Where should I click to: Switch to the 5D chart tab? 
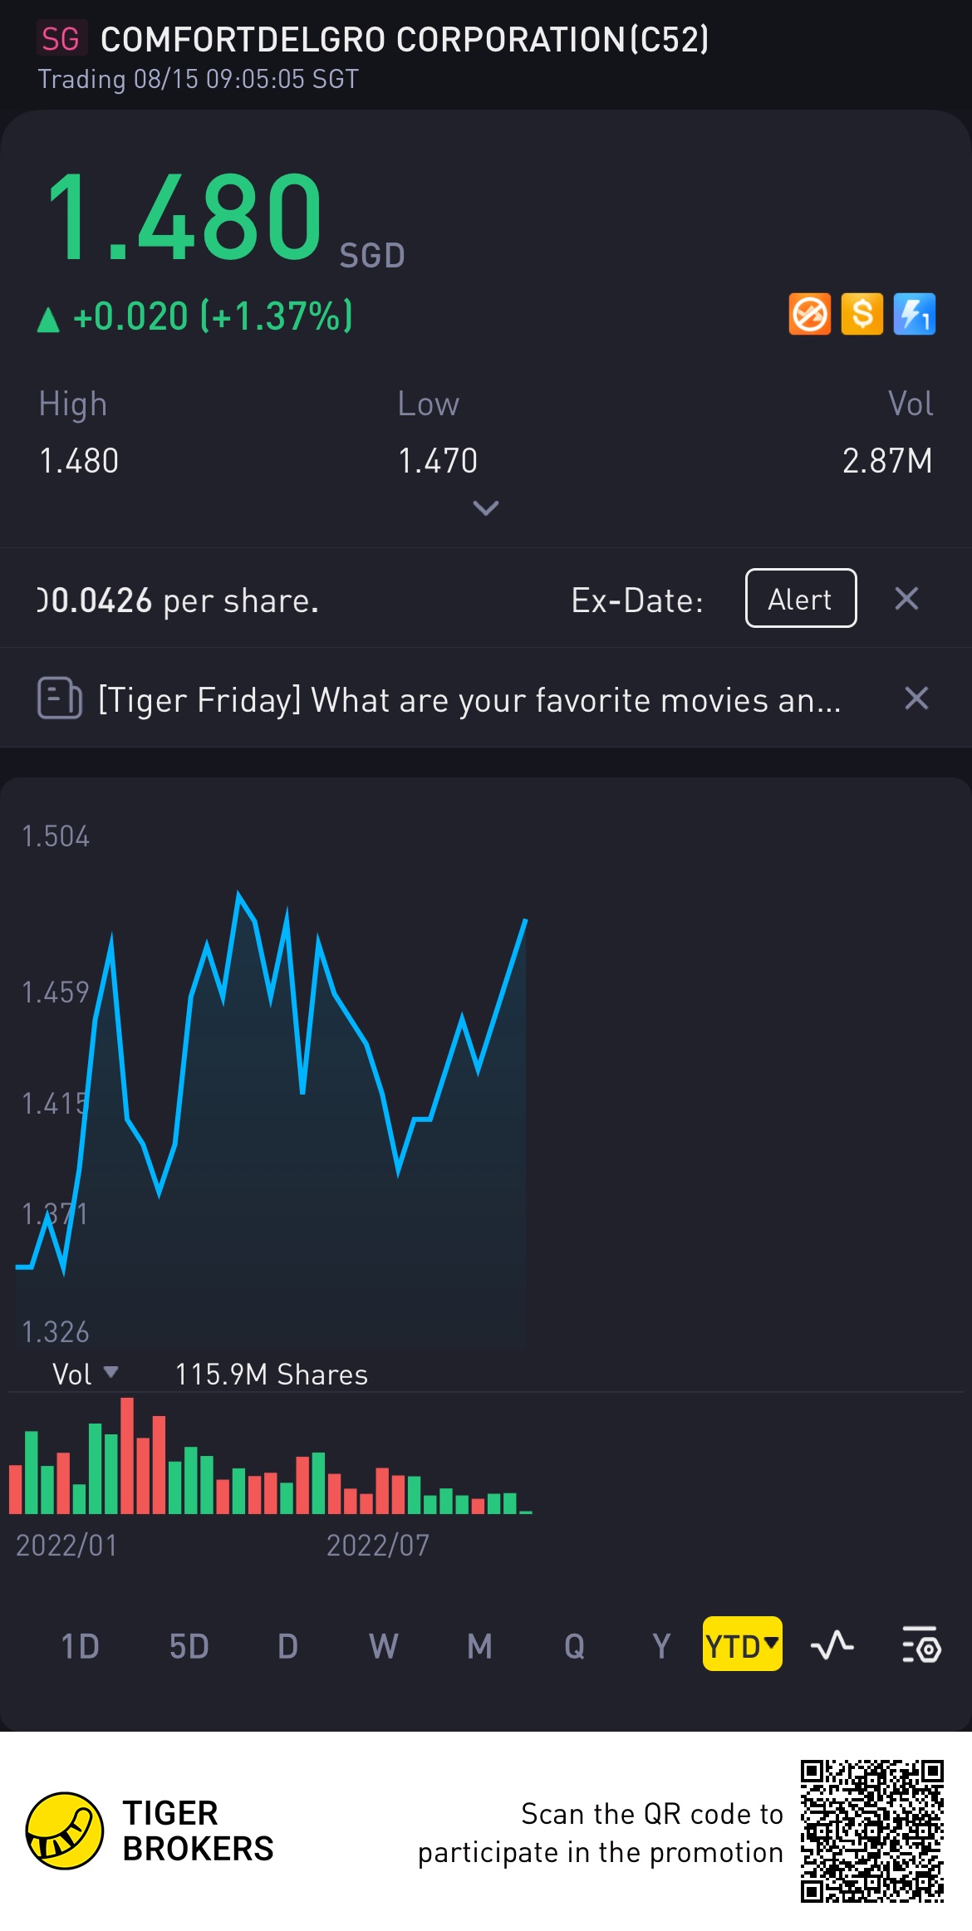click(189, 1646)
